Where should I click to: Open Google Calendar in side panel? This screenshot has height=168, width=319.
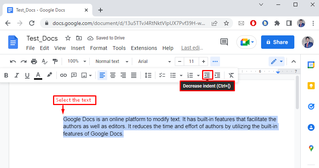click(311, 65)
